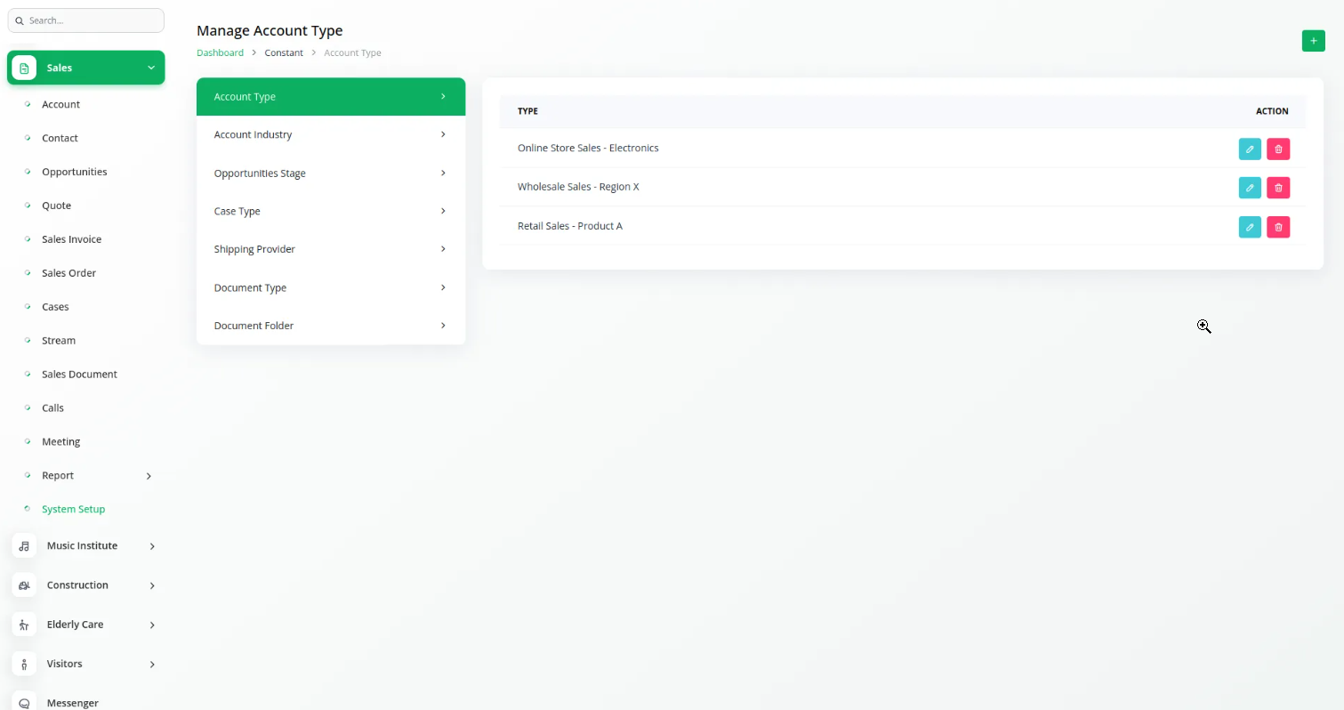Expand the Report submenu
This screenshot has width=1344, height=710.
click(149, 476)
